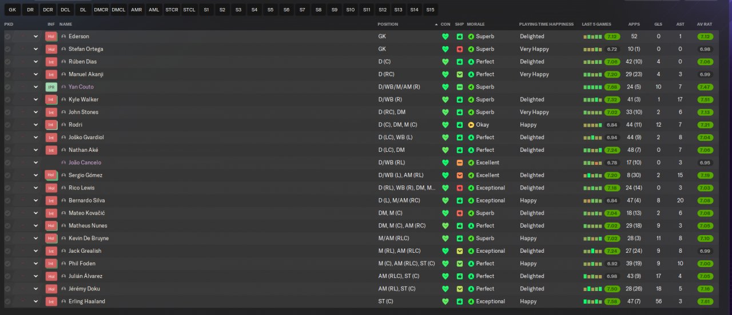Viewport: 732px width, 315px height.
Task: Click Sergio Gómez's Excellent morale icon
Action: (471, 175)
